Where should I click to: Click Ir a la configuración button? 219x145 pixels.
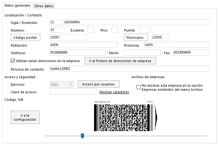point(25,117)
